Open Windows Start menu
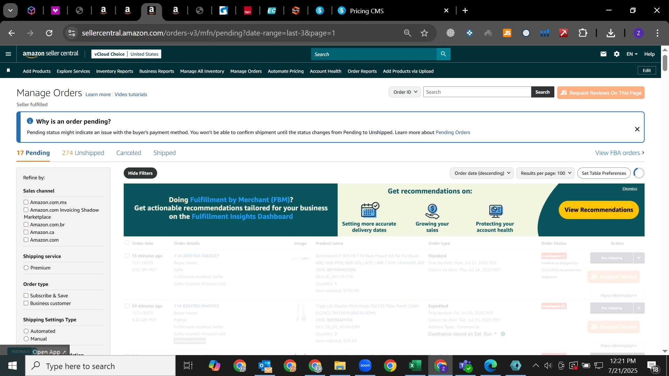This screenshot has width=669, height=376. tap(13, 366)
